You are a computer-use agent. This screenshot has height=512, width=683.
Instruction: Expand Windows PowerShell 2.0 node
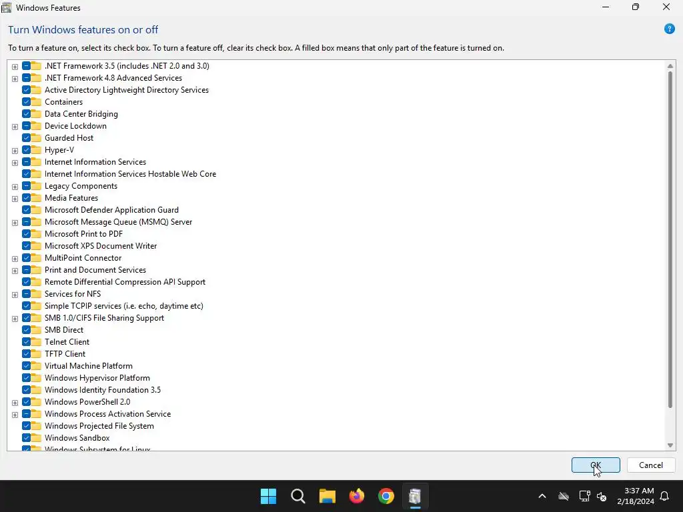pos(15,403)
